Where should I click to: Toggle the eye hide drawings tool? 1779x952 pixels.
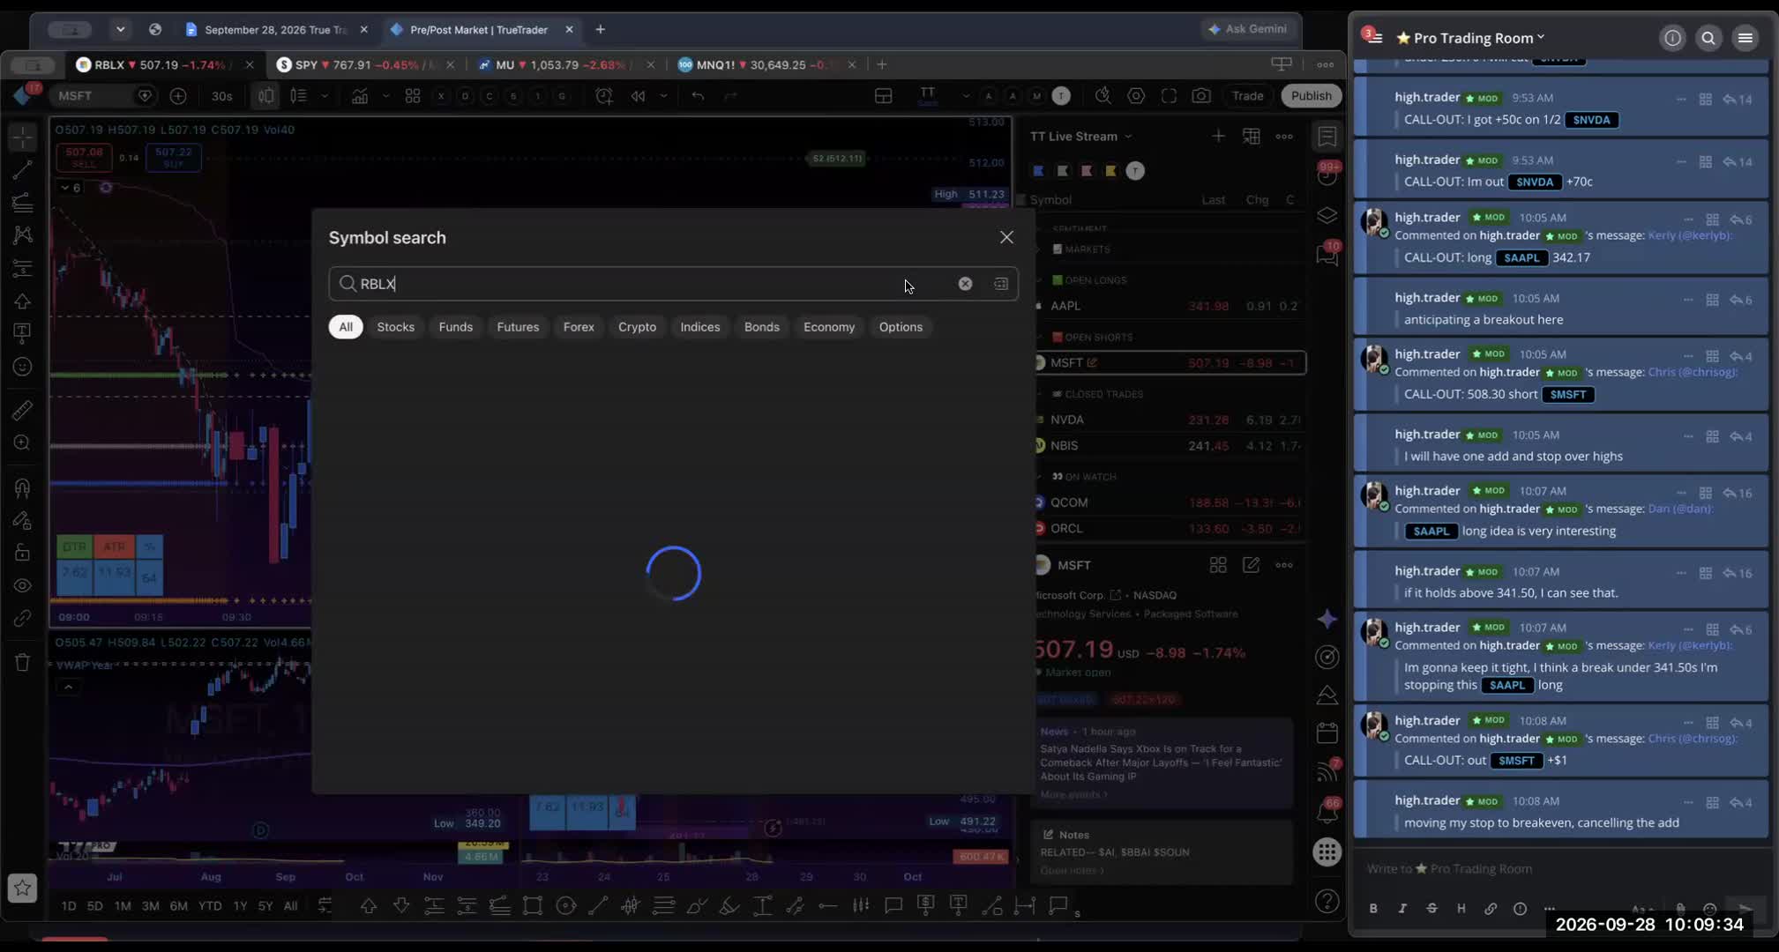click(x=23, y=586)
